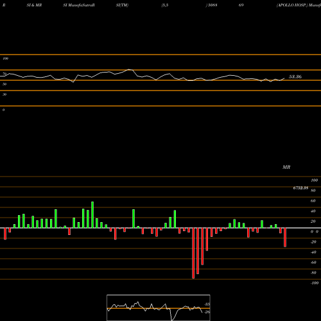Screen dimensions: 321x321
Task: Click the 30 label on RSI axis
Action: pos(4,94)
